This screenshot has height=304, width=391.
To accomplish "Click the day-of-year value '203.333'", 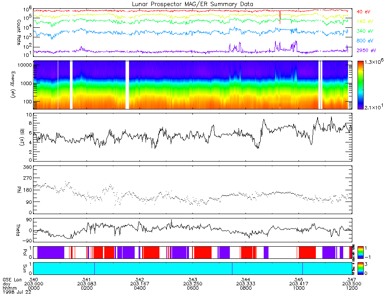I will coord(245,284).
